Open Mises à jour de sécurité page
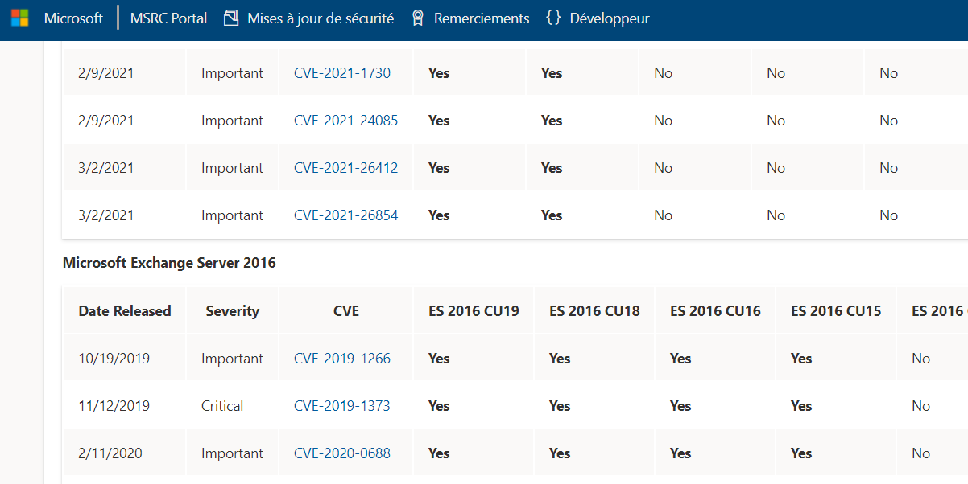This screenshot has height=484, width=968. [321, 18]
